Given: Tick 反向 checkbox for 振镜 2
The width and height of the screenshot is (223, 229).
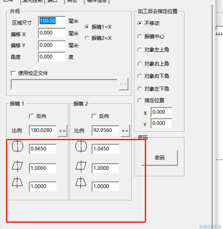Looking at the screenshot, I should tap(94, 116).
